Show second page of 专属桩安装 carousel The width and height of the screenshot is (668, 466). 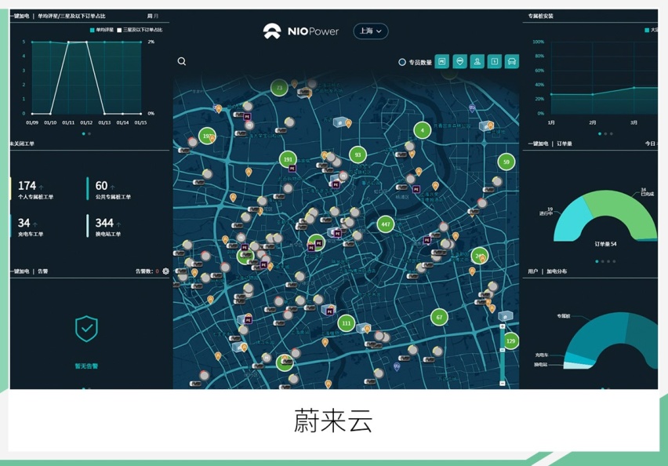pyautogui.click(x=605, y=134)
